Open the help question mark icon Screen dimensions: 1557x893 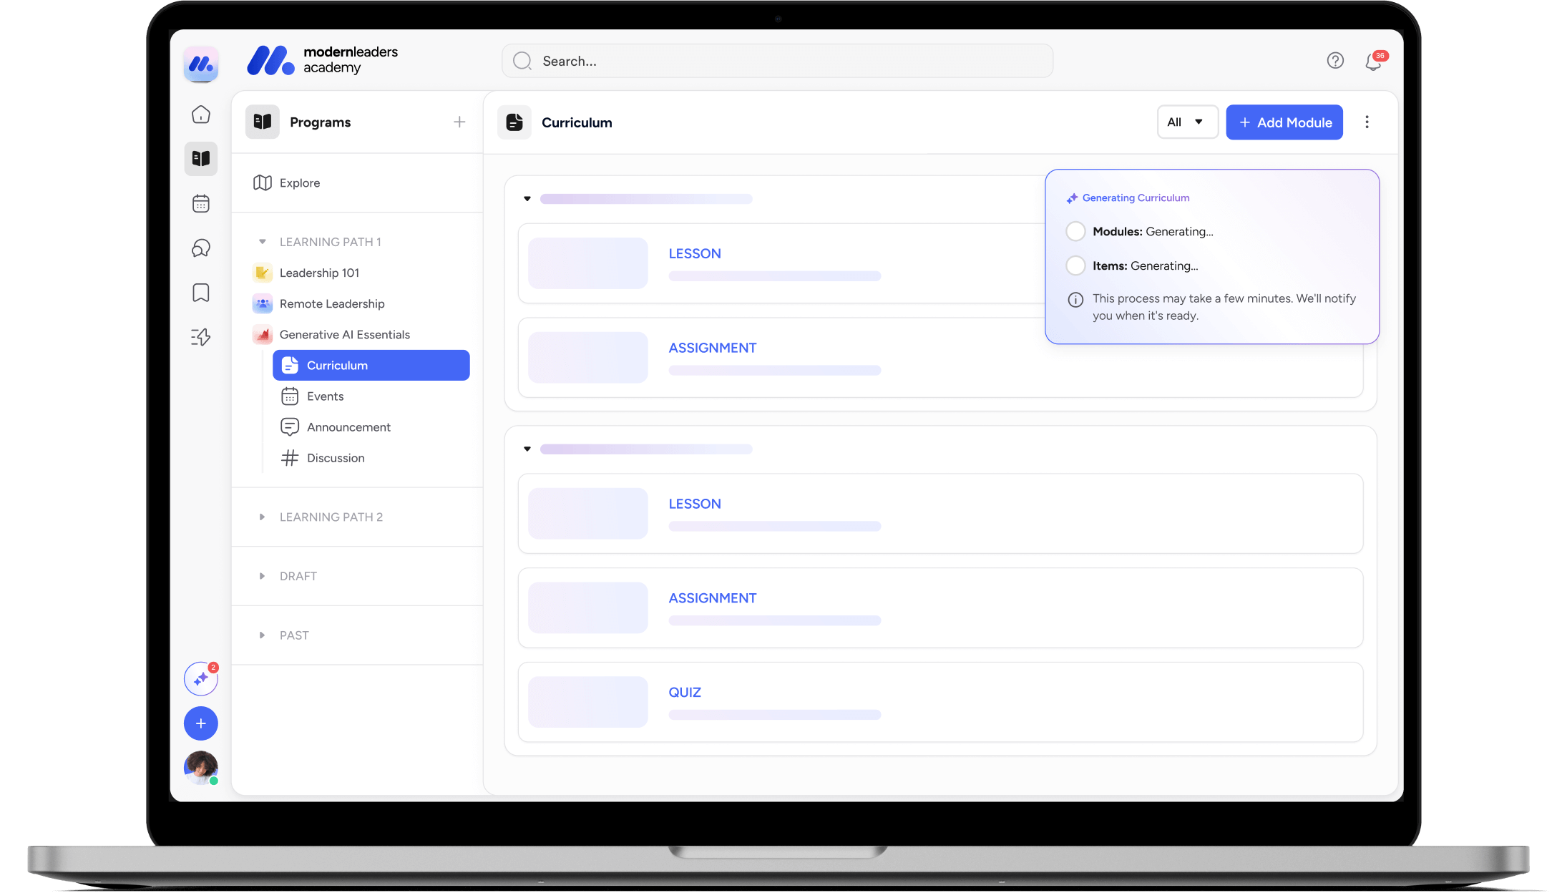pos(1335,61)
